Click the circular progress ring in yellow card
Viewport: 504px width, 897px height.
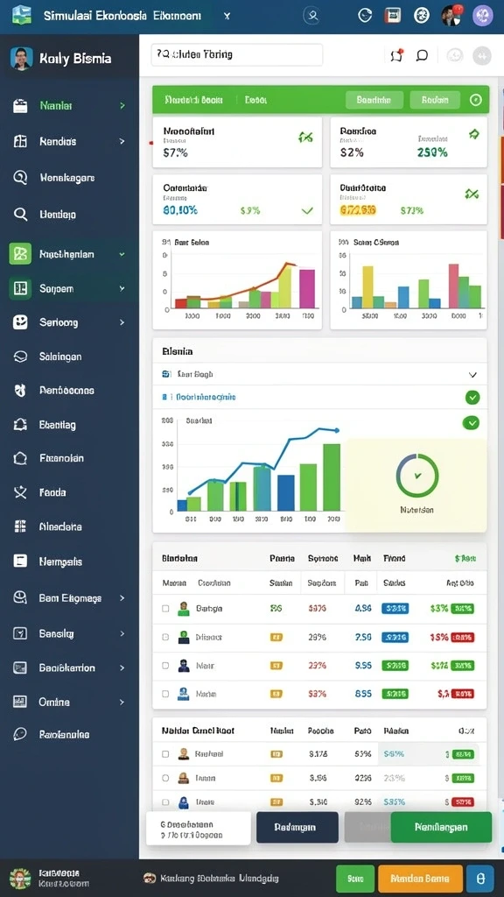(x=417, y=475)
